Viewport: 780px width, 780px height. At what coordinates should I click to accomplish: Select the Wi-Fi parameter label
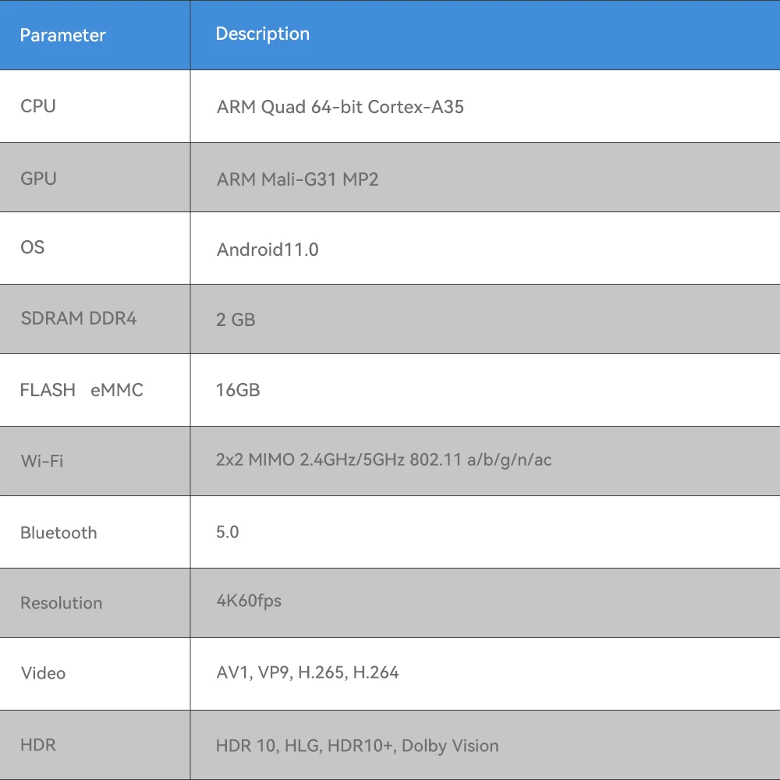click(x=42, y=461)
